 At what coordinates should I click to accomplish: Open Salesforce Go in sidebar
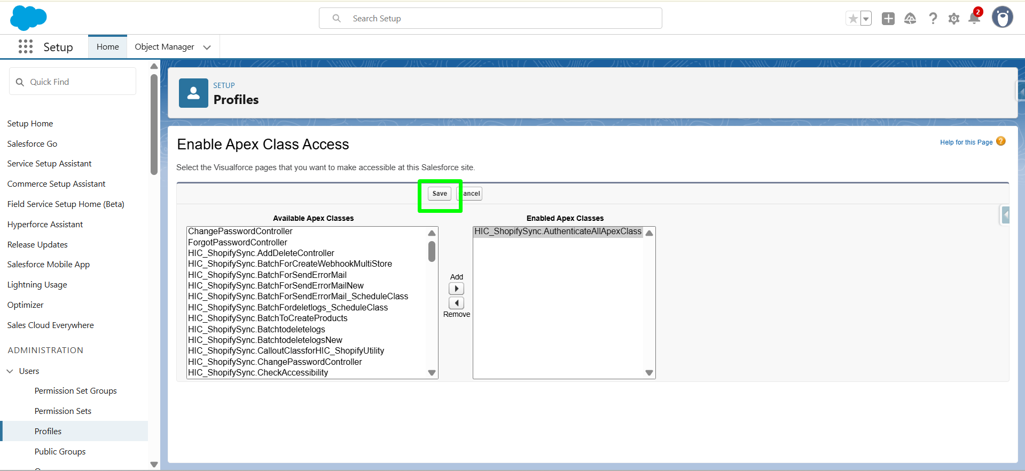point(32,144)
